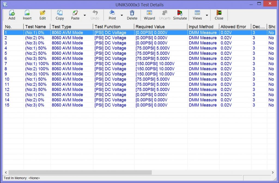The height and width of the screenshot is (183, 279).
Task: Click the Add test toolbar icon
Action: pos(12,15)
